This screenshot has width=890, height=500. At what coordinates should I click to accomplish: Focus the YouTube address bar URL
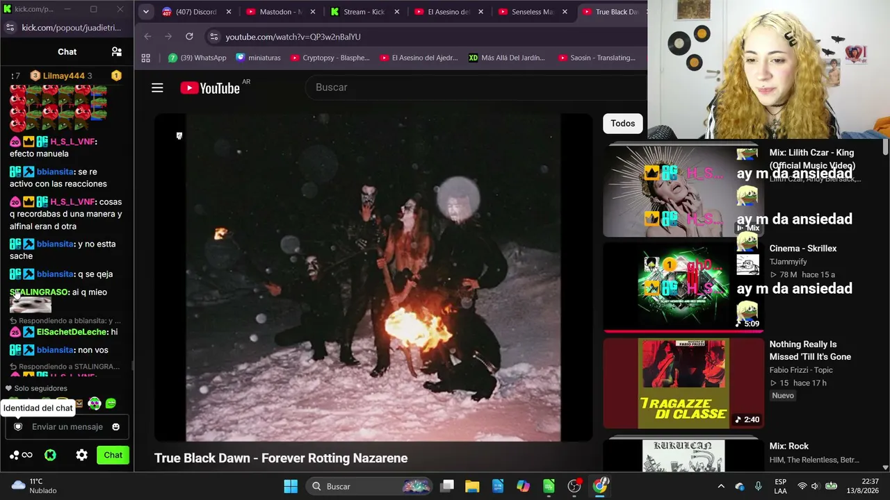coord(293,36)
